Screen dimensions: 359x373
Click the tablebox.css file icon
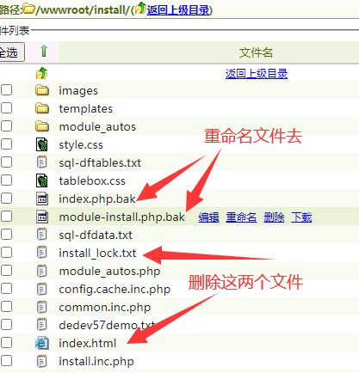pos(42,180)
